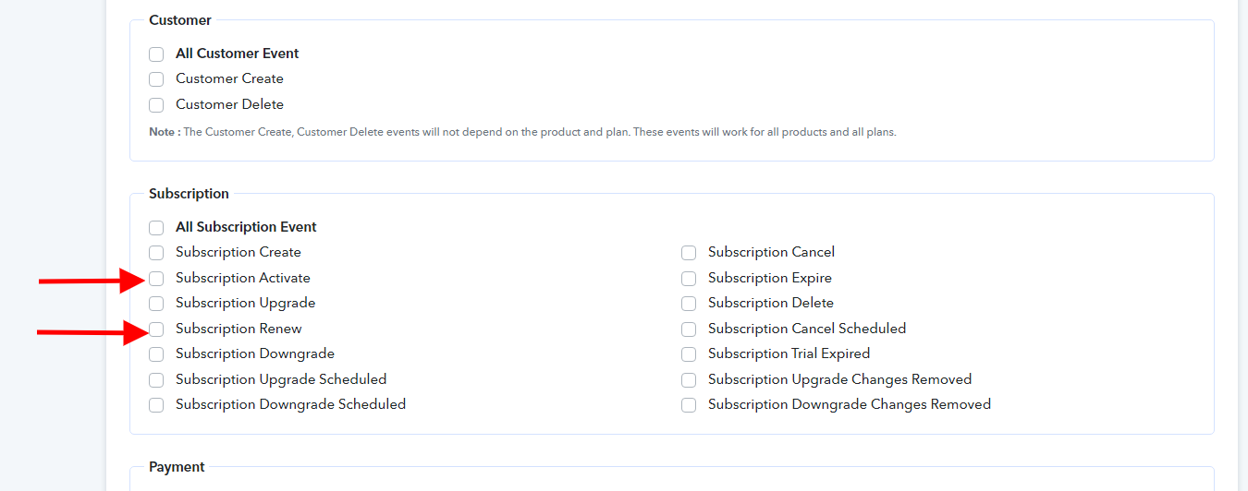
Task: Select All Subscription Event checkbox
Action: coord(156,228)
